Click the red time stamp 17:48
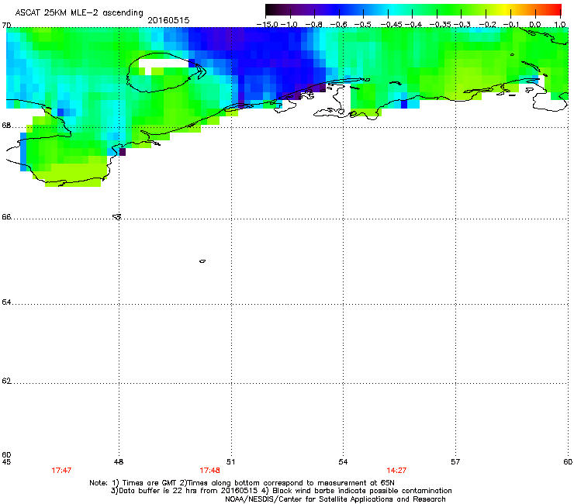 click(209, 471)
